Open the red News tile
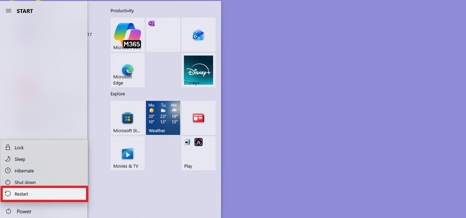Screen dimensions: 466x218 (198, 118)
